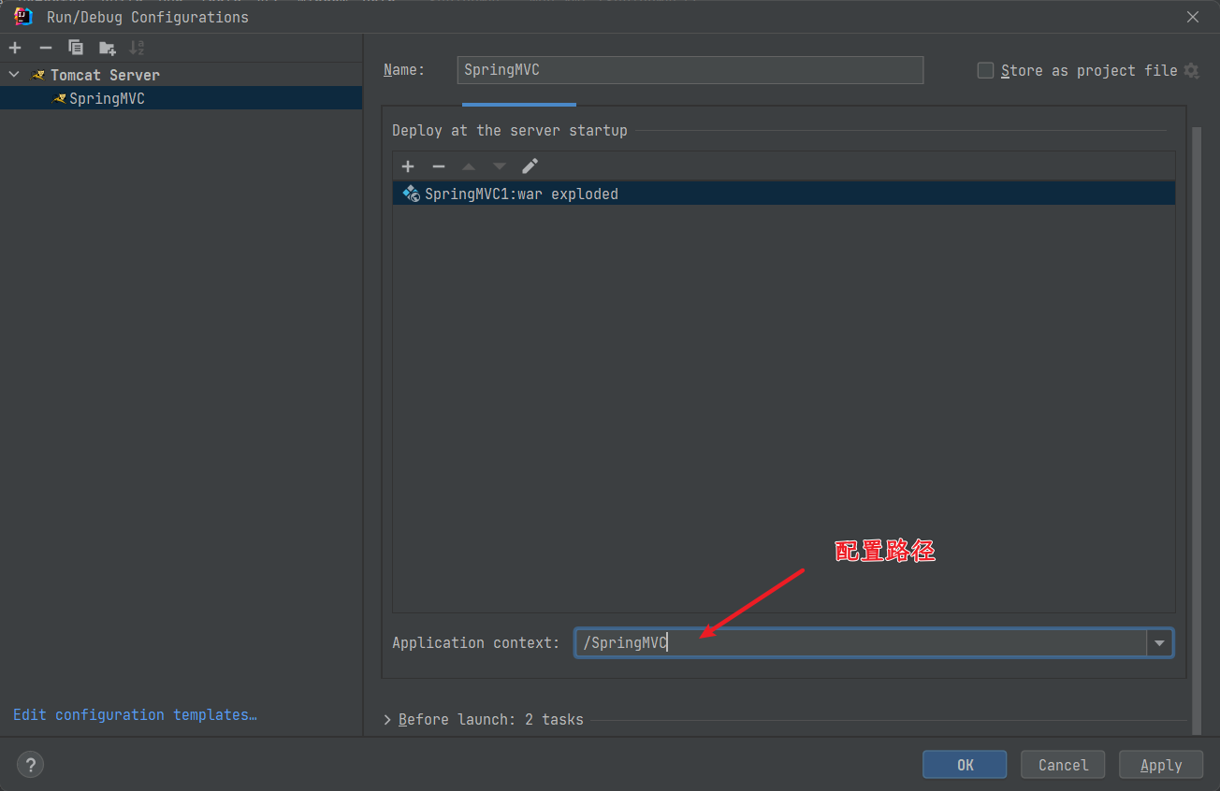Screen dimensions: 1220x791
Task: Open Edit configuration templates link
Action: (135, 714)
